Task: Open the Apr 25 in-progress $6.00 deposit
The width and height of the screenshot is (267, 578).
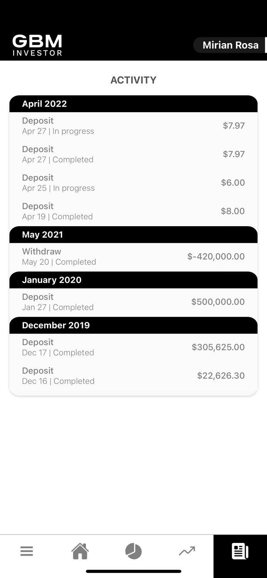Action: [133, 182]
